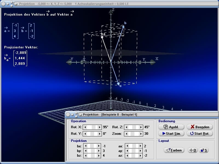Click the Zoom slider track
Viewport: 219px width, 164px height.
134,134
